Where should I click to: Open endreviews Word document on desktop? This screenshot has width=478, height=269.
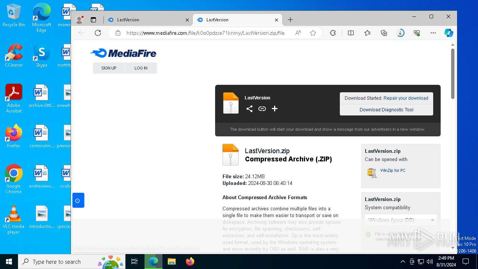41,177
